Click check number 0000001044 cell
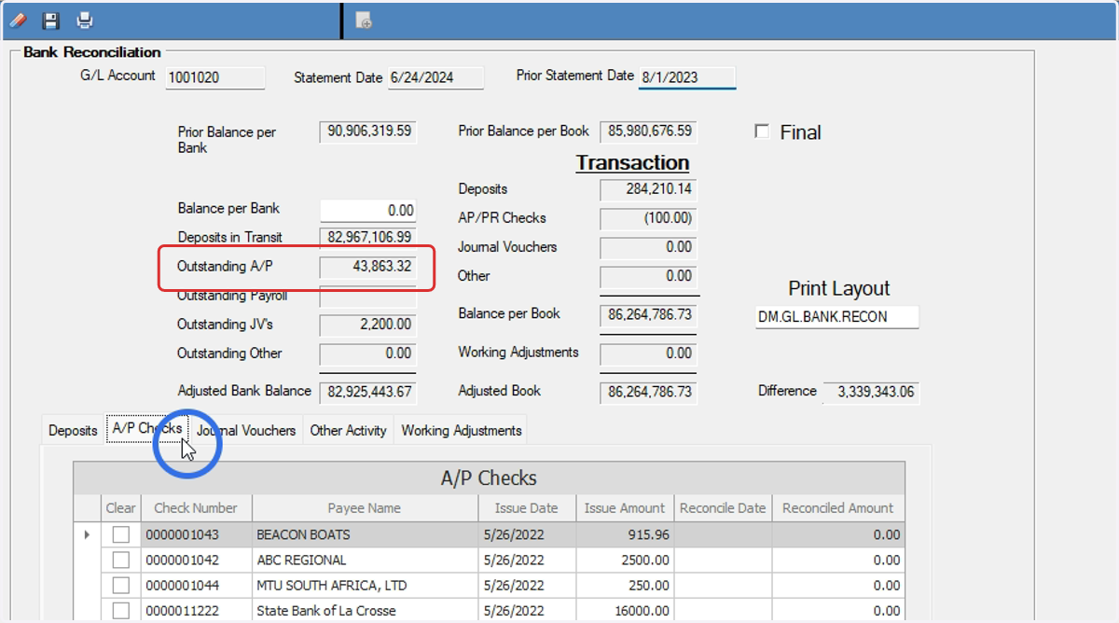The width and height of the screenshot is (1119, 623). [196, 585]
